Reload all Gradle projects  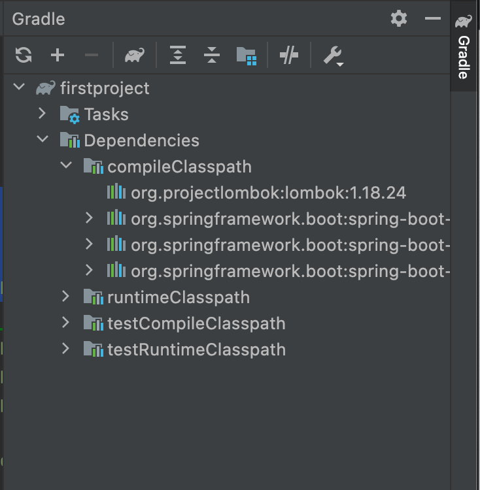(x=24, y=55)
